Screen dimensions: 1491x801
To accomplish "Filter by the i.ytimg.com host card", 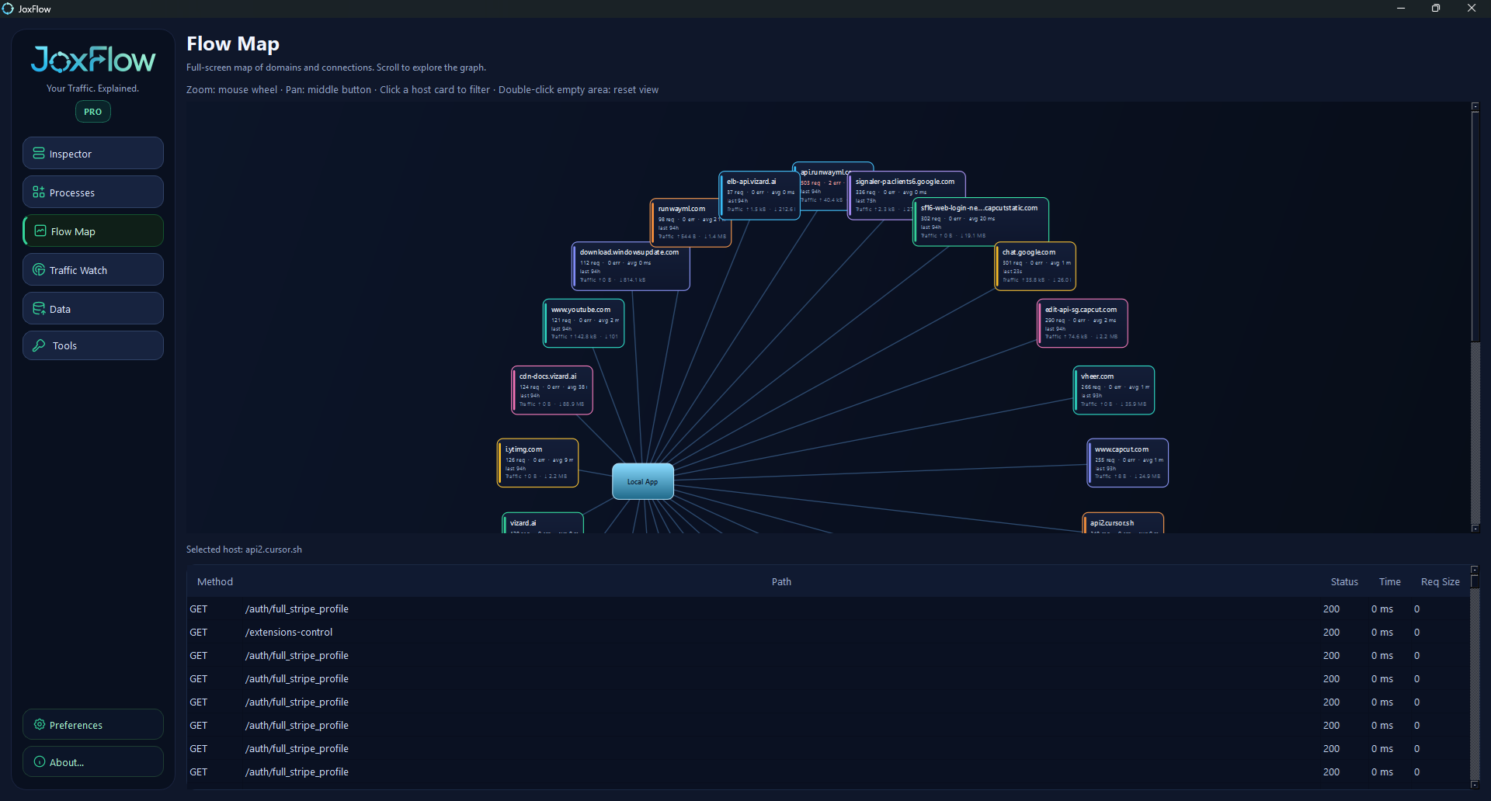I will pyautogui.click(x=538, y=463).
